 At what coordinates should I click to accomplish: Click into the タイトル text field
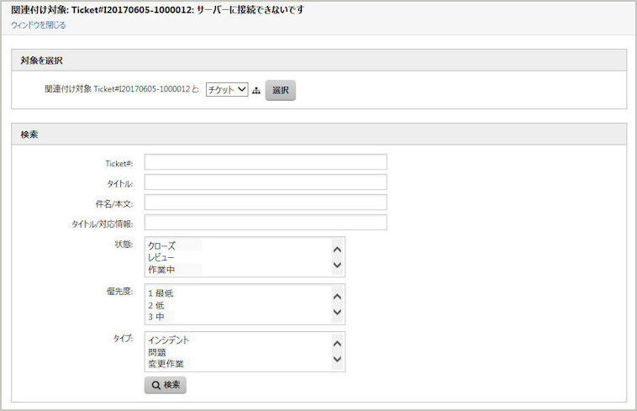point(265,182)
